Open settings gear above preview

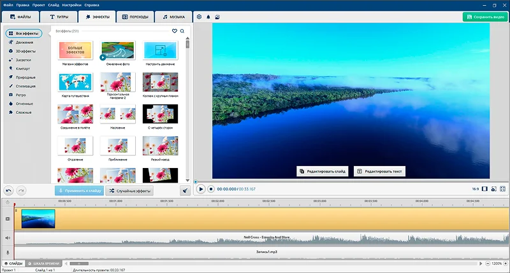(199, 17)
